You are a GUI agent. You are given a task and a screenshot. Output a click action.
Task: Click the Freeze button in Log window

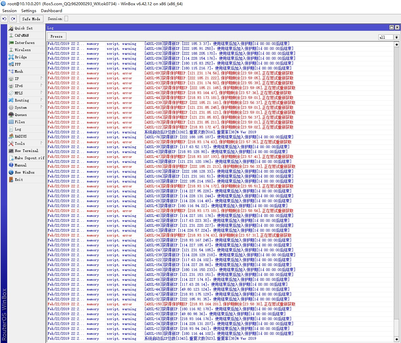pos(57,36)
